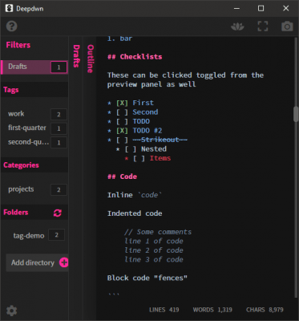Click the WORDS 1,319 status

(212, 310)
